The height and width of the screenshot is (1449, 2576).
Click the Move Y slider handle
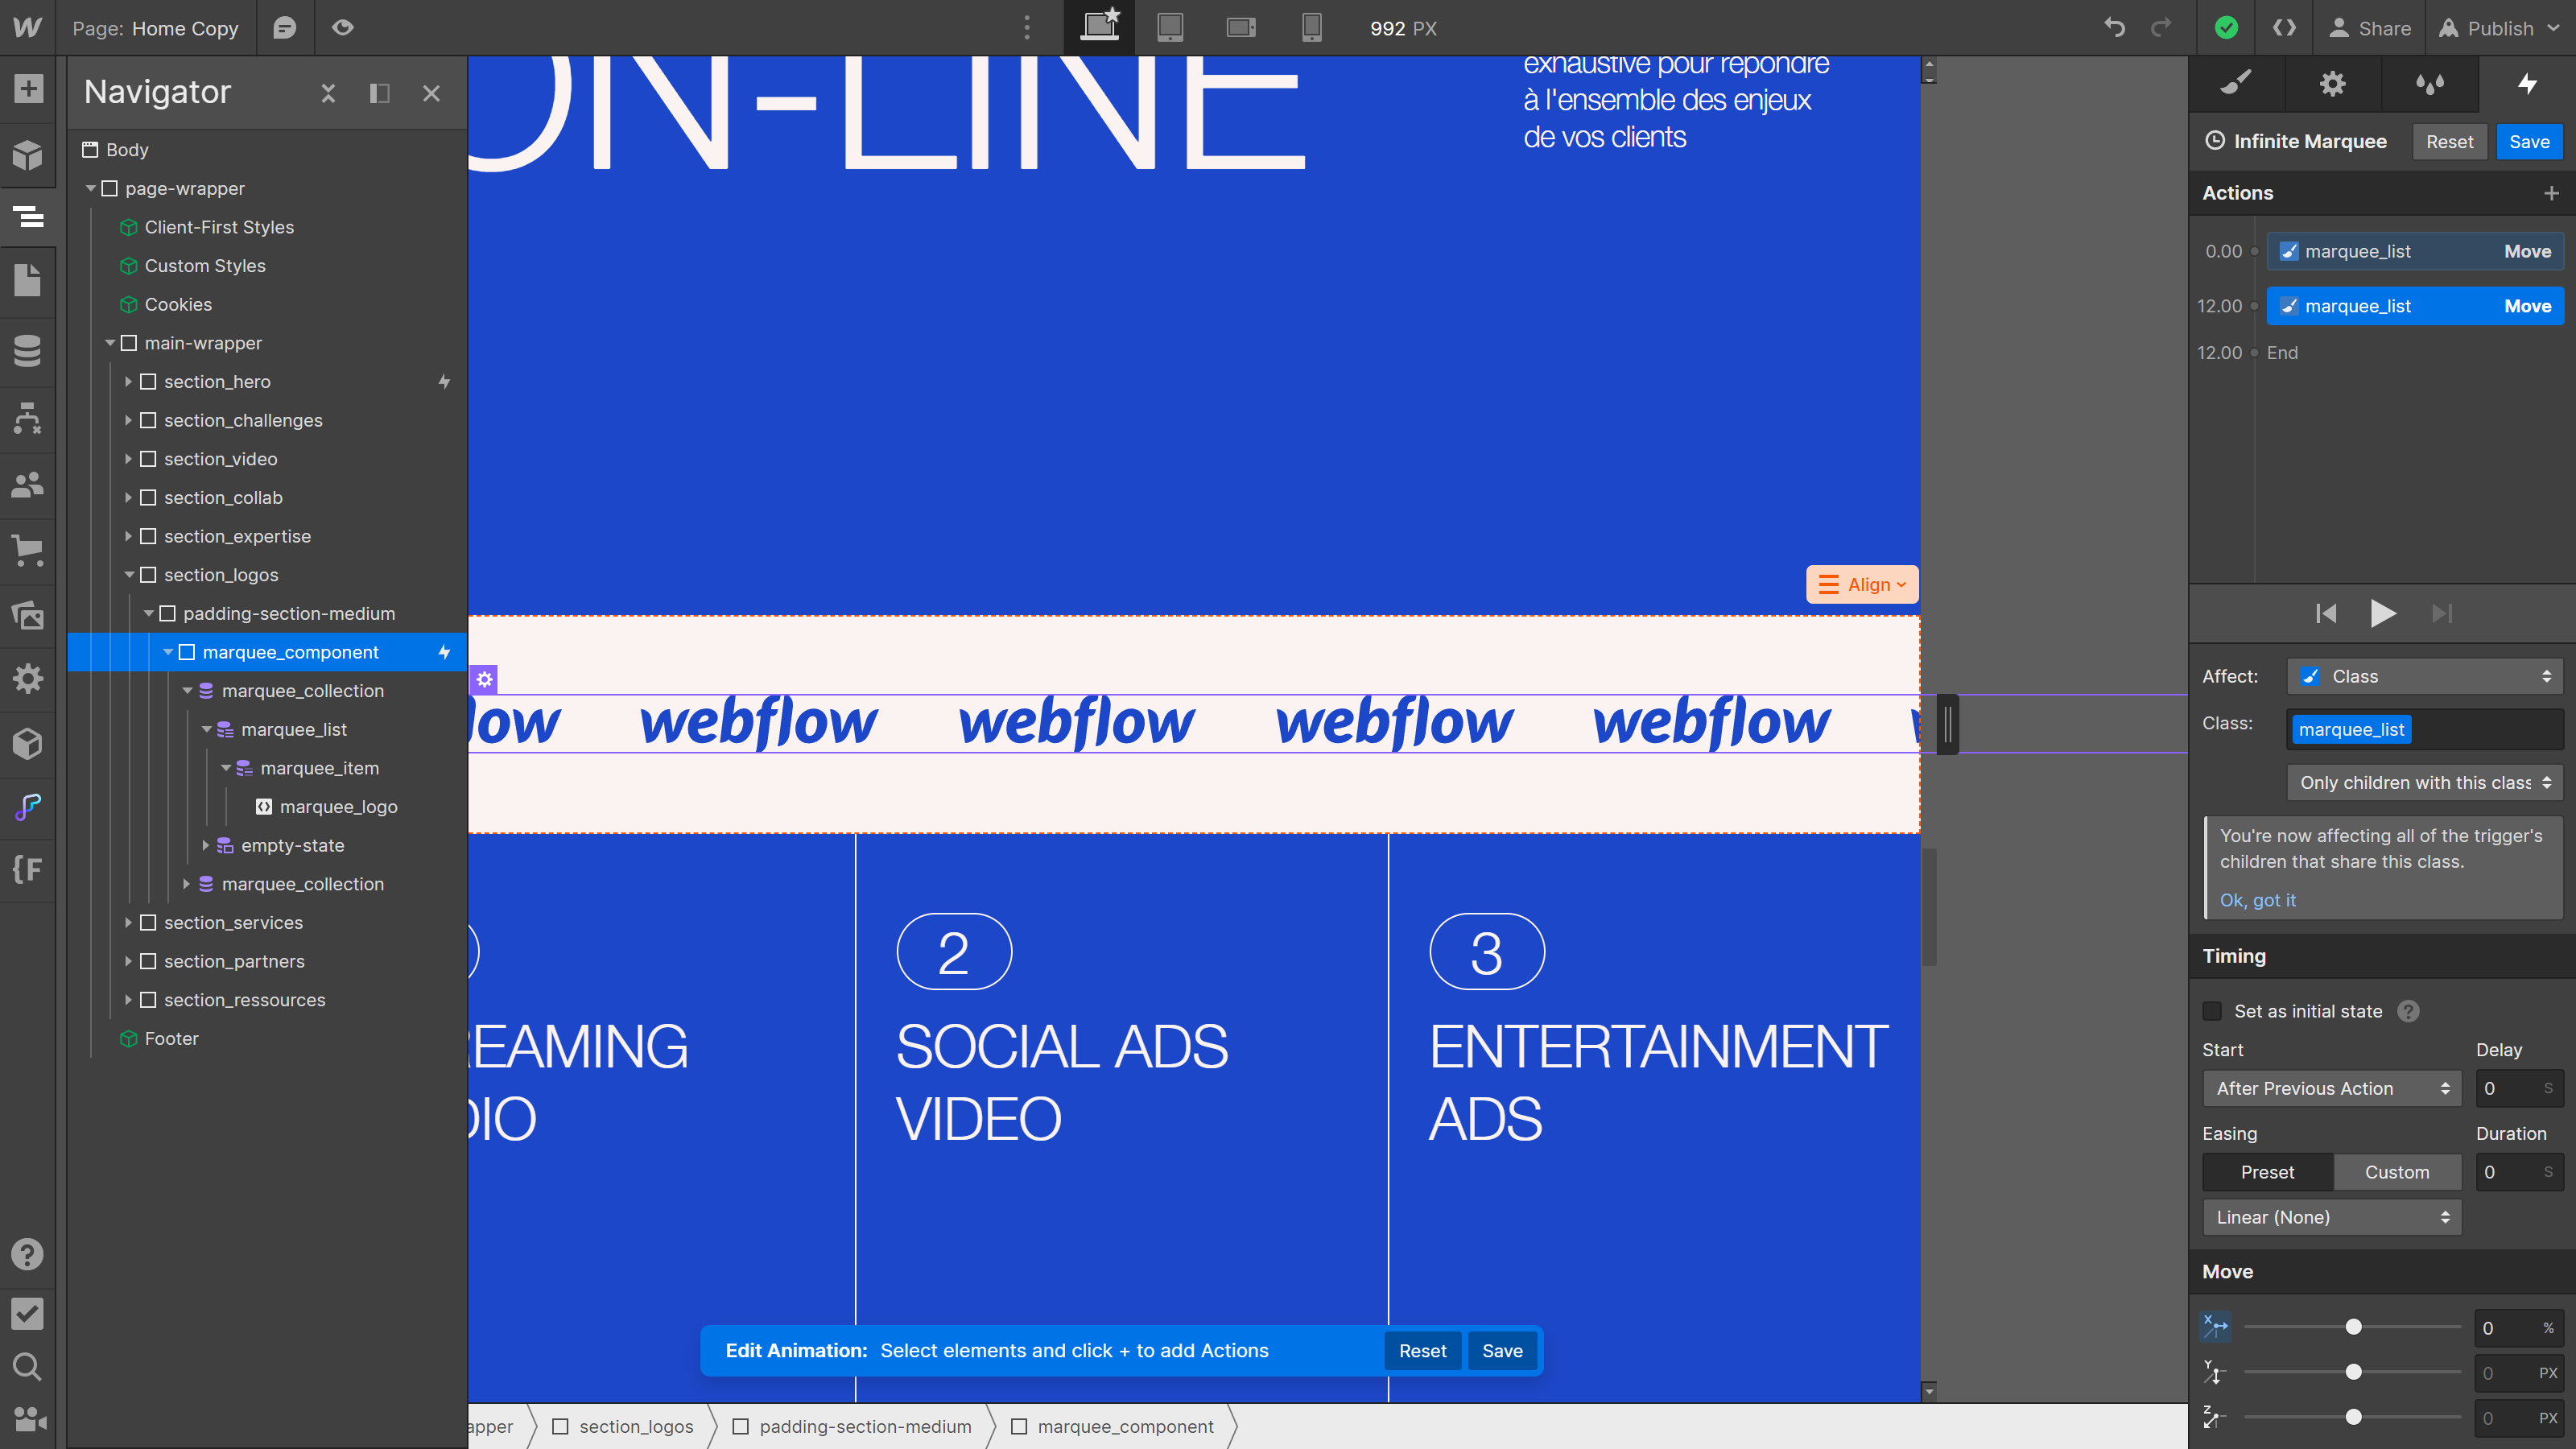2354,1372
